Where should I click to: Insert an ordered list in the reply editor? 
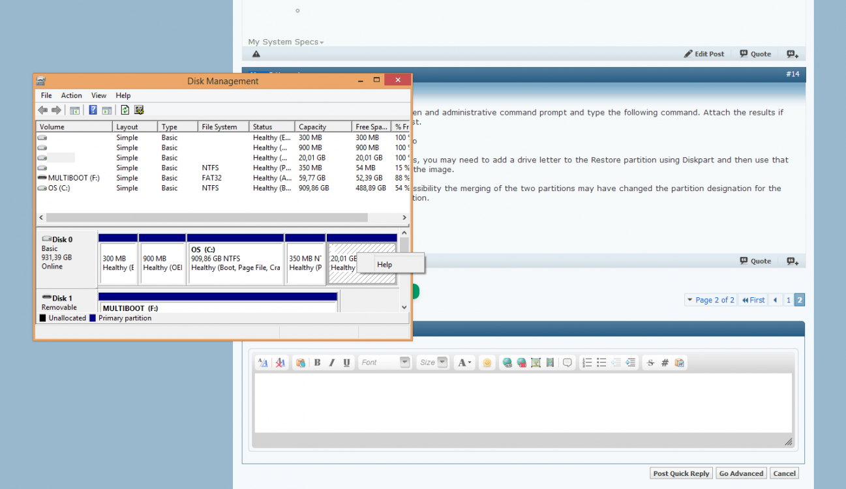587,363
